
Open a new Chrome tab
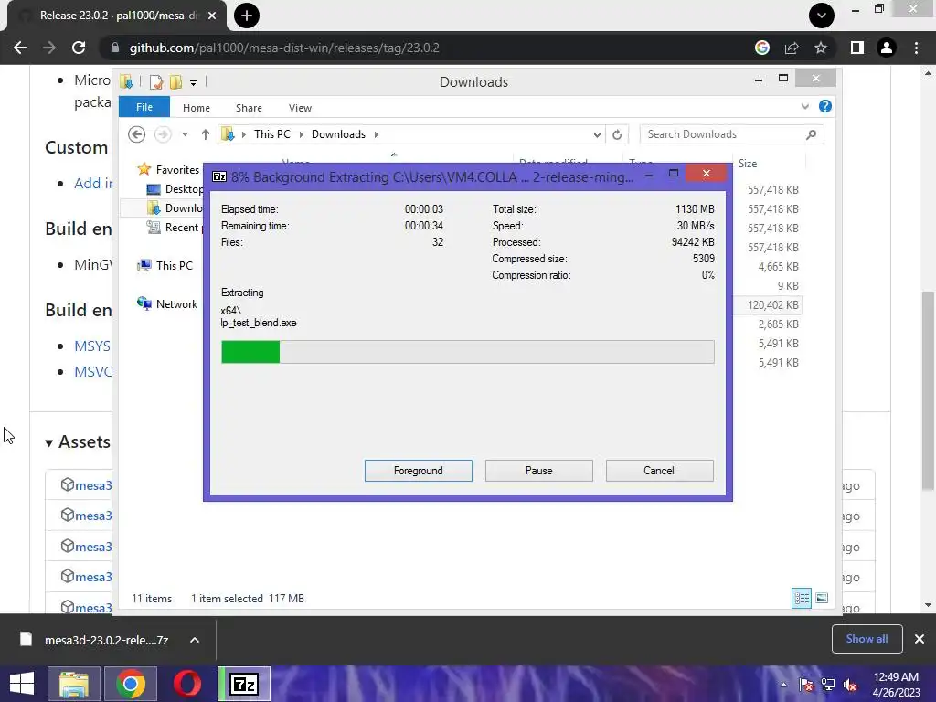247,16
